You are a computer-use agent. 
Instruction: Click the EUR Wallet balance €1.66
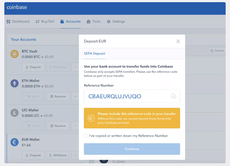26,145
